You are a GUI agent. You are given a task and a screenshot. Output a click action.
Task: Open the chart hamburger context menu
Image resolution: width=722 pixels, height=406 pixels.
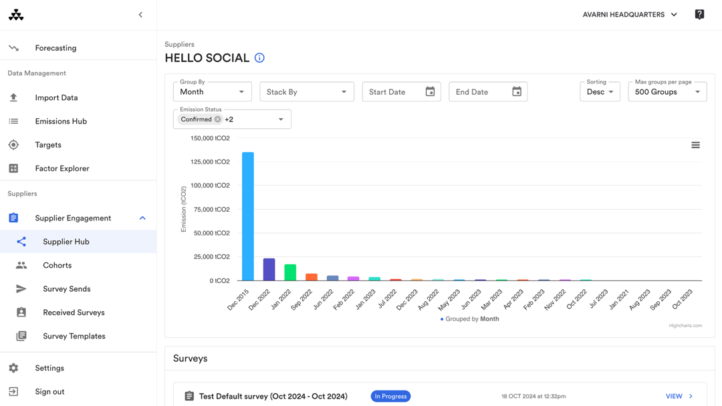[695, 145]
